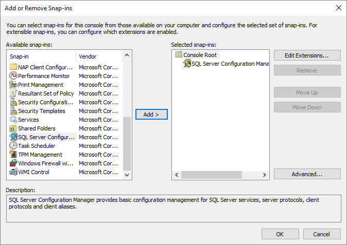This screenshot has height=245, width=347.
Task: Close the Add or Remove Snap-ins dialog
Action: click(x=339, y=8)
